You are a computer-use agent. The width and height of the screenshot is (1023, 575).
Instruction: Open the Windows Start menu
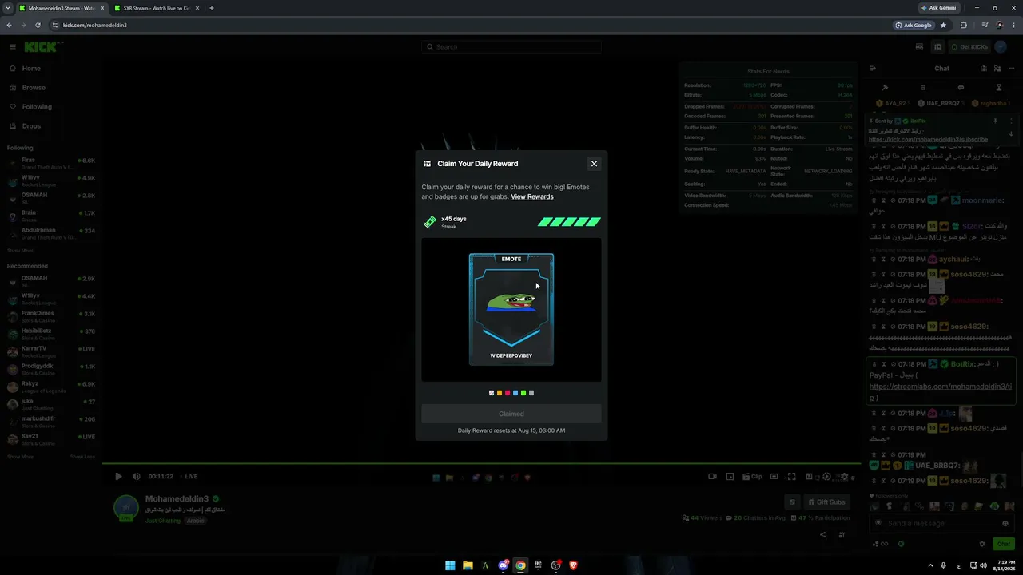click(450, 565)
